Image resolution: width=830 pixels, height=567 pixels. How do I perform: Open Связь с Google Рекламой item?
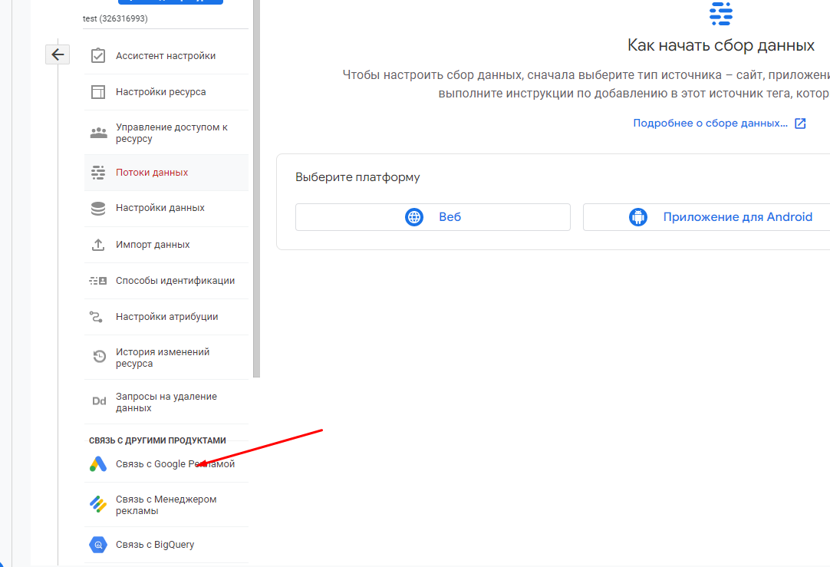coord(175,464)
